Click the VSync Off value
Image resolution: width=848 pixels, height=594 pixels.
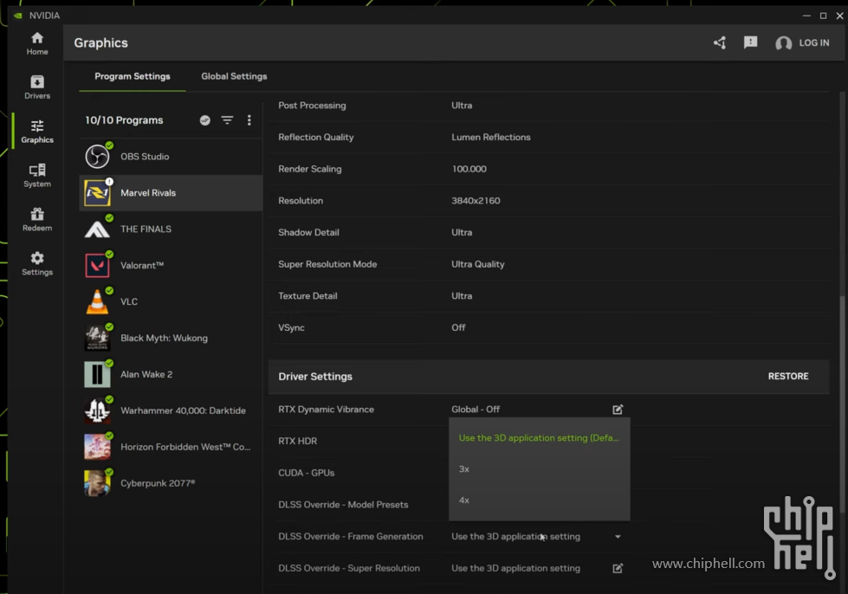click(458, 327)
